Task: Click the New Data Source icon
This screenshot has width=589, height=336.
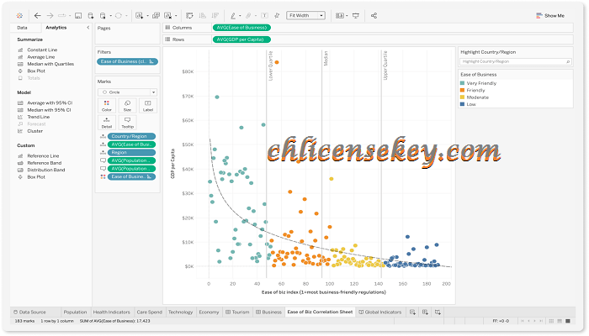Action: pyautogui.click(x=91, y=16)
